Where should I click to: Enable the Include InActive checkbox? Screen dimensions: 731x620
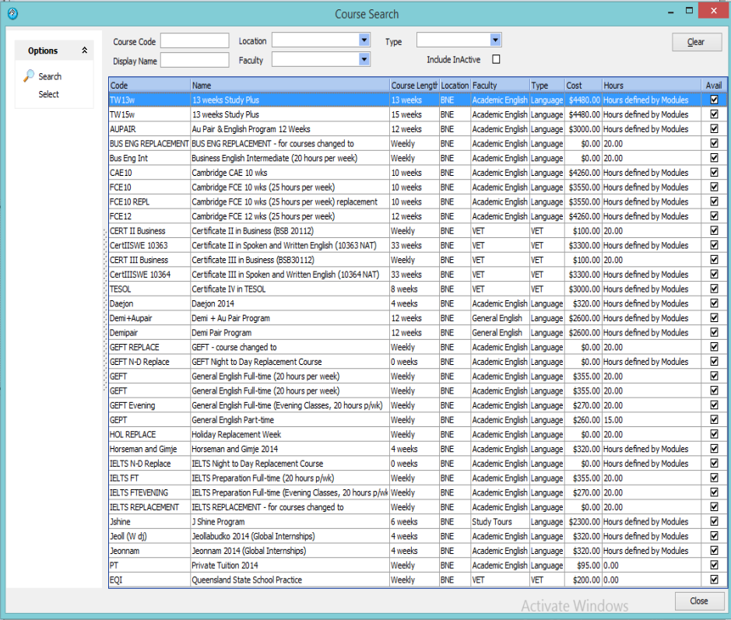point(496,59)
